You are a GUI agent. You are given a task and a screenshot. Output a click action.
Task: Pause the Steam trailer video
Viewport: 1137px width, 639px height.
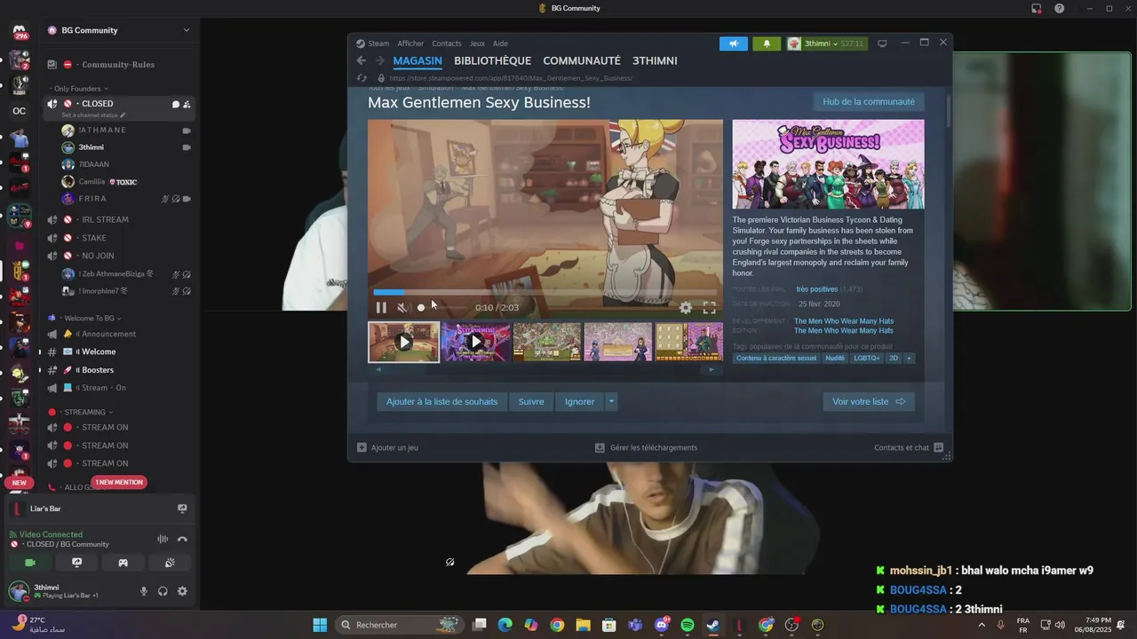coord(381,308)
